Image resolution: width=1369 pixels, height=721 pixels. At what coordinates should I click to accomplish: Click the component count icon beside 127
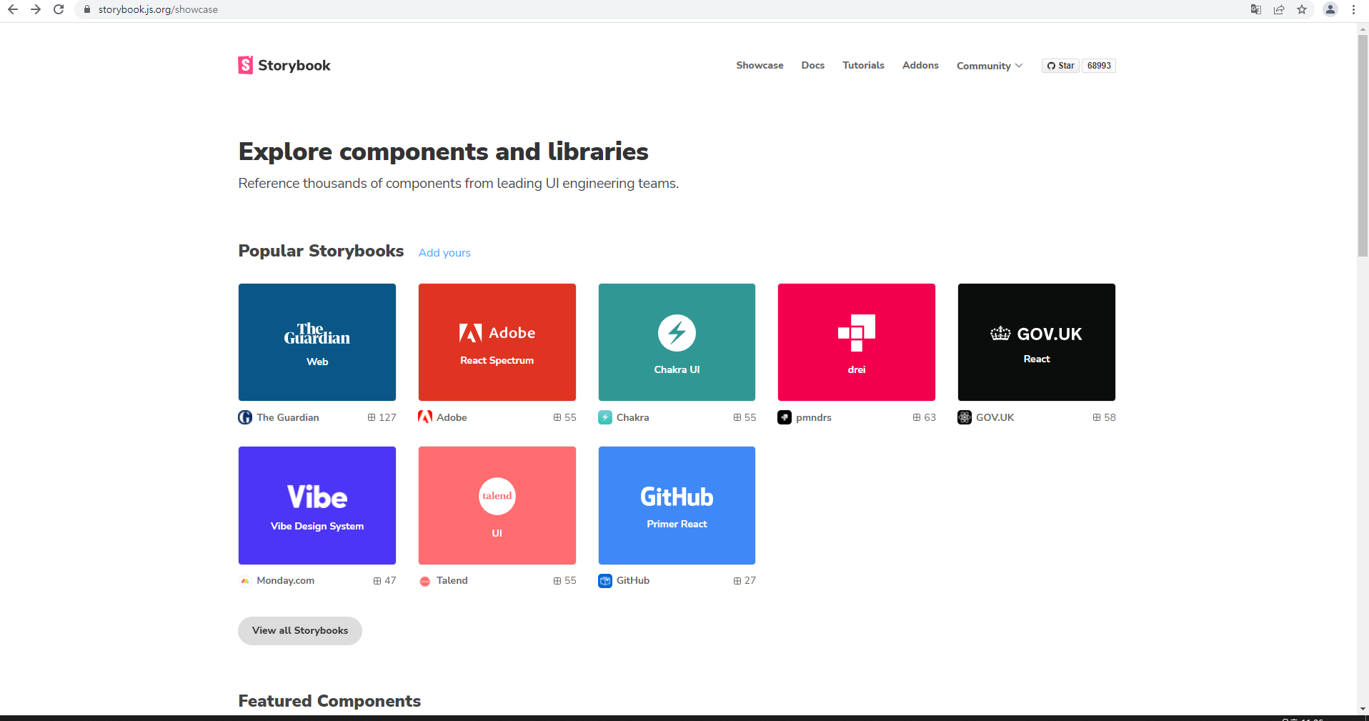372,417
